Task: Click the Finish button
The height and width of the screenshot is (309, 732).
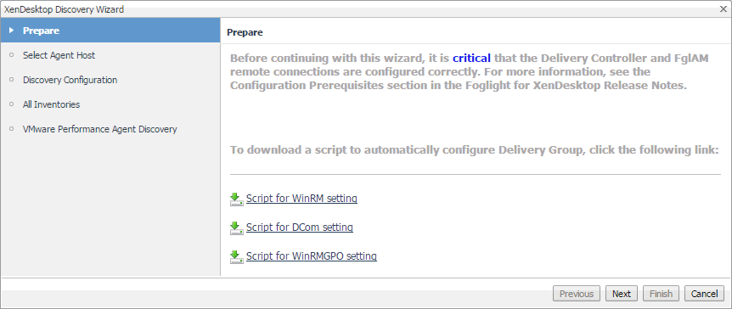Action: tap(661, 294)
